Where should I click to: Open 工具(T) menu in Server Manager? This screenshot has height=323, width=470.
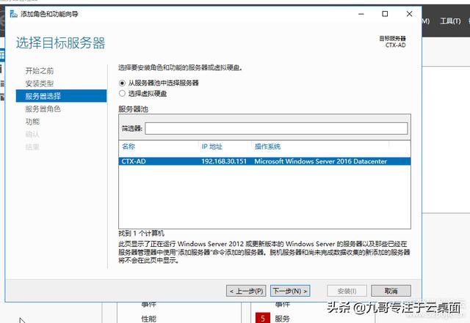[x=450, y=21]
